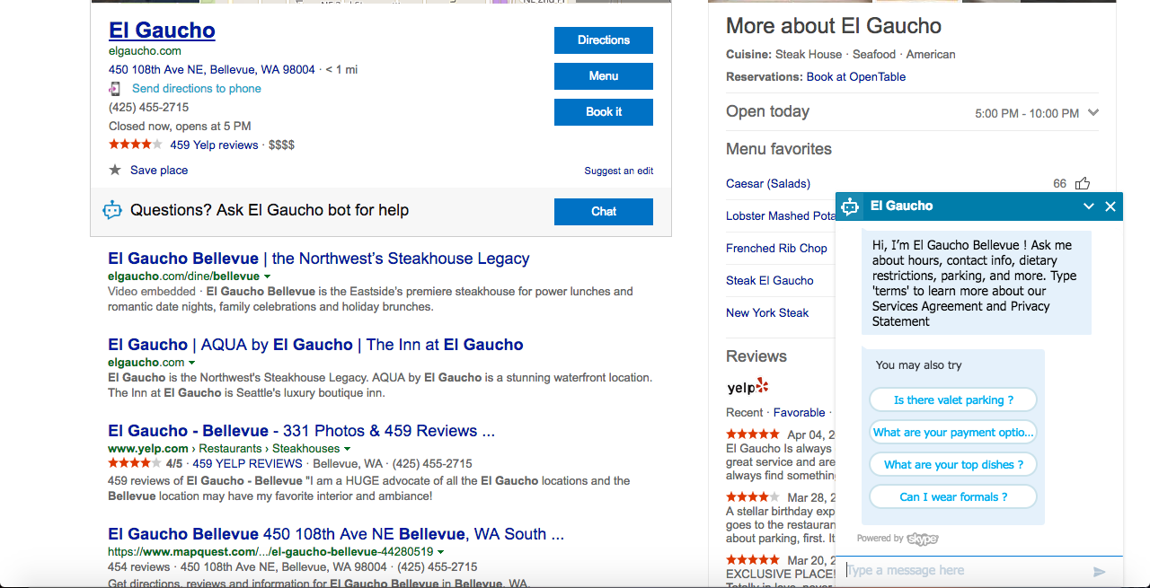Open the Frenched Rib Chop menu favorite
Screen dimensions: 1150x588
[x=776, y=249]
